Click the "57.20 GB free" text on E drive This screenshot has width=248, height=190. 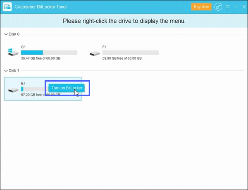coord(31,95)
